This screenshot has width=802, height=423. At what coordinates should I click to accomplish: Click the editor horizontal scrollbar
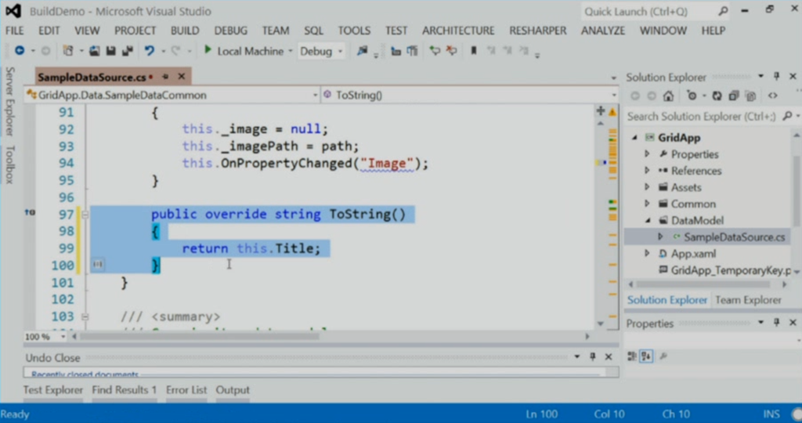pos(200,337)
